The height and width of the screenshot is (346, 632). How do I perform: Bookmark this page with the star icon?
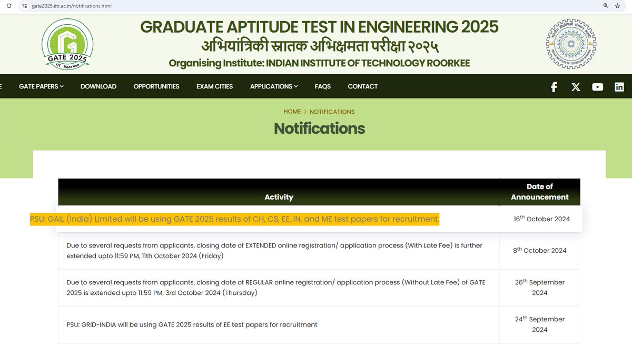[617, 6]
